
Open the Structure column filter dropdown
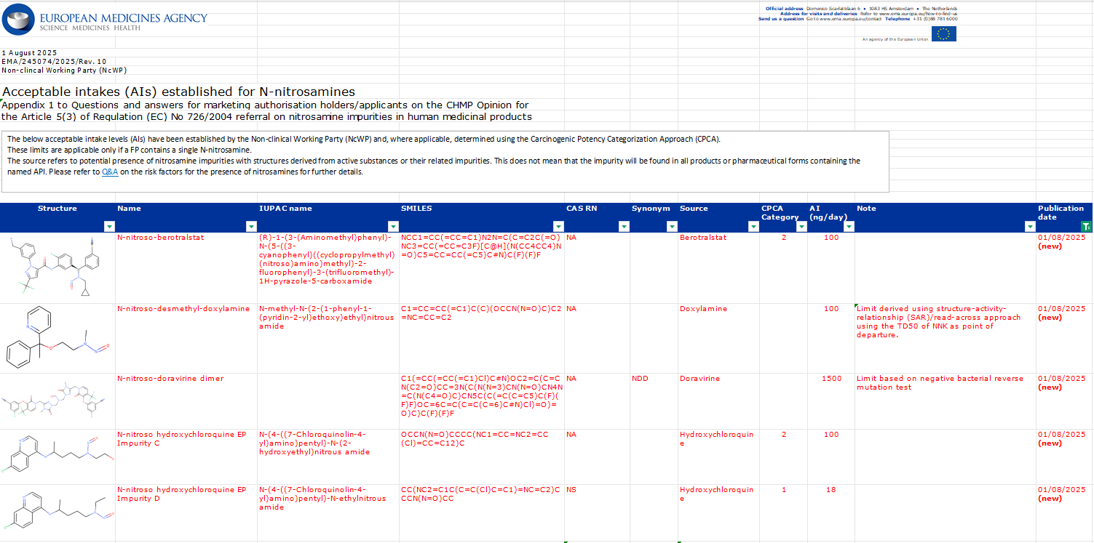pos(109,226)
